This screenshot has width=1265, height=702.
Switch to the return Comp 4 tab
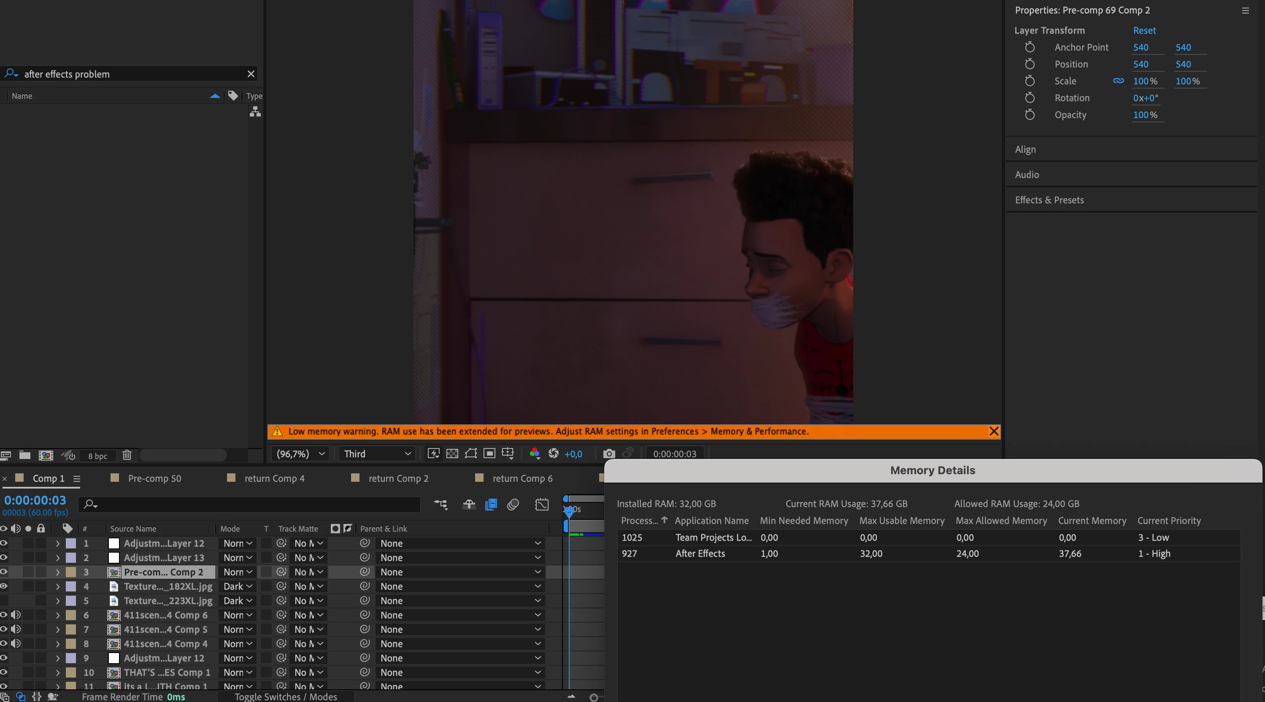coord(274,478)
